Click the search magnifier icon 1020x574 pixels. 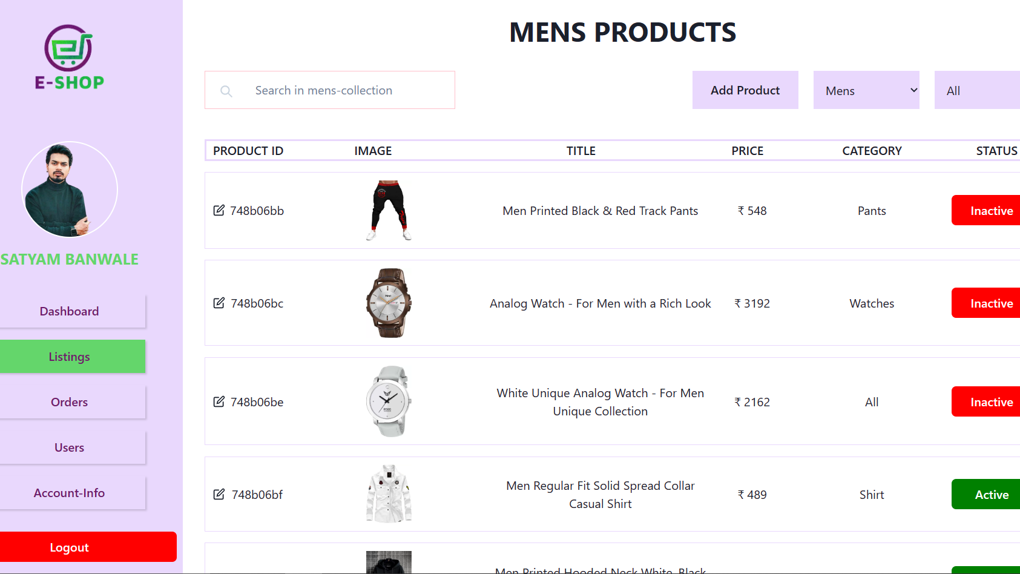(x=226, y=91)
